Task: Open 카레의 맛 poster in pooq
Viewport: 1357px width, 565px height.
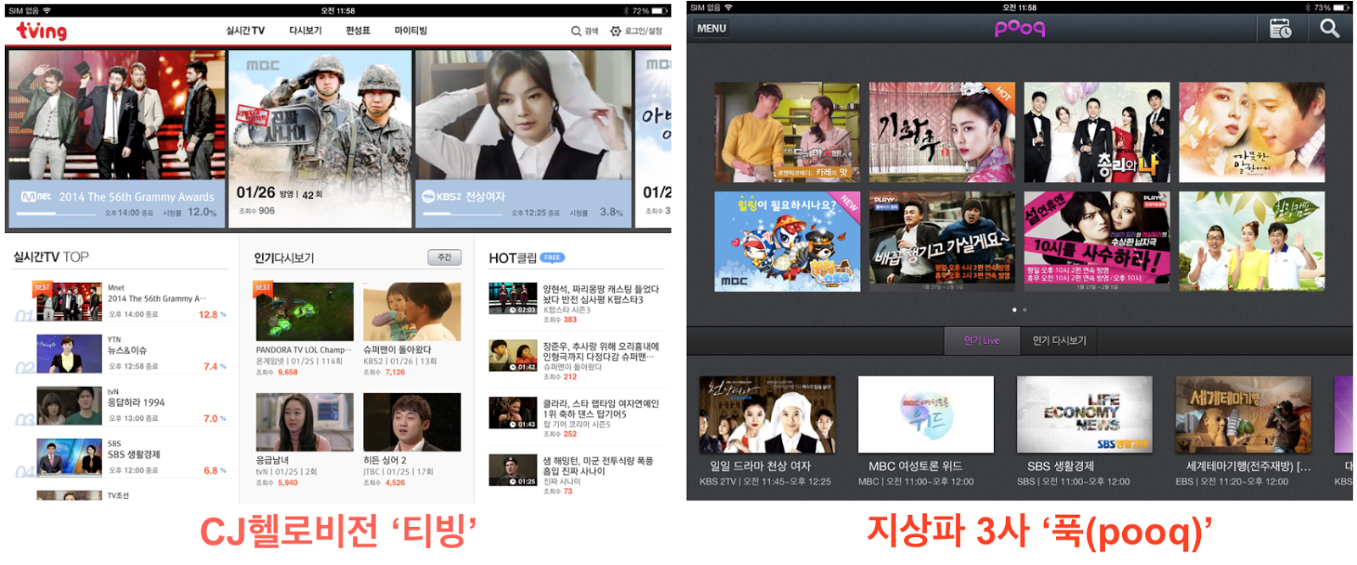Action: 787,132
